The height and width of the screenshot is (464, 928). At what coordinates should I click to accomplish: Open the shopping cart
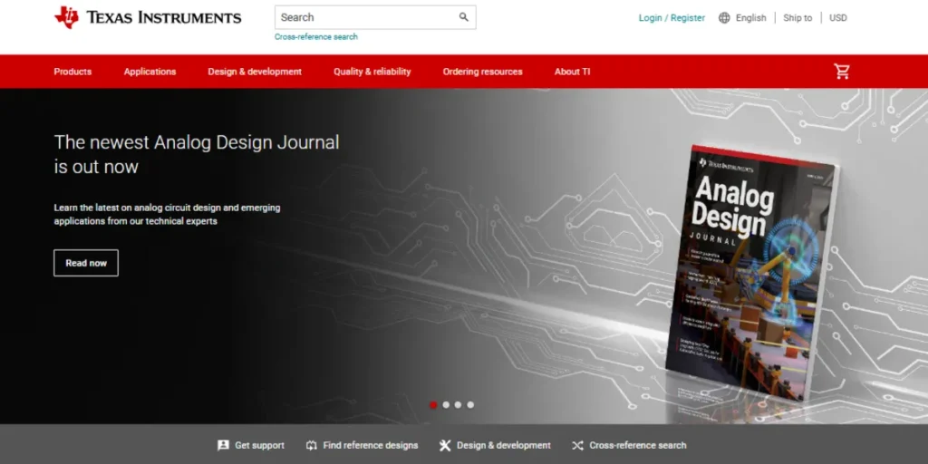pyautogui.click(x=842, y=72)
